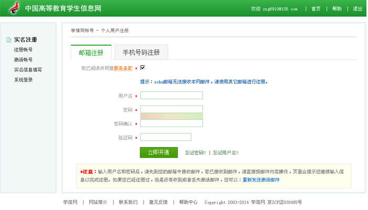The image size is (368, 210).
Task: Switch to the 邮箱注册 tab
Action: (91, 52)
